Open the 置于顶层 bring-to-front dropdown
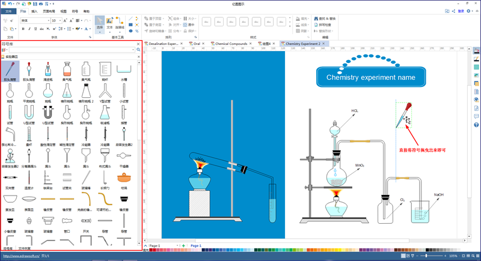The width and height of the screenshot is (481, 261). (163, 19)
